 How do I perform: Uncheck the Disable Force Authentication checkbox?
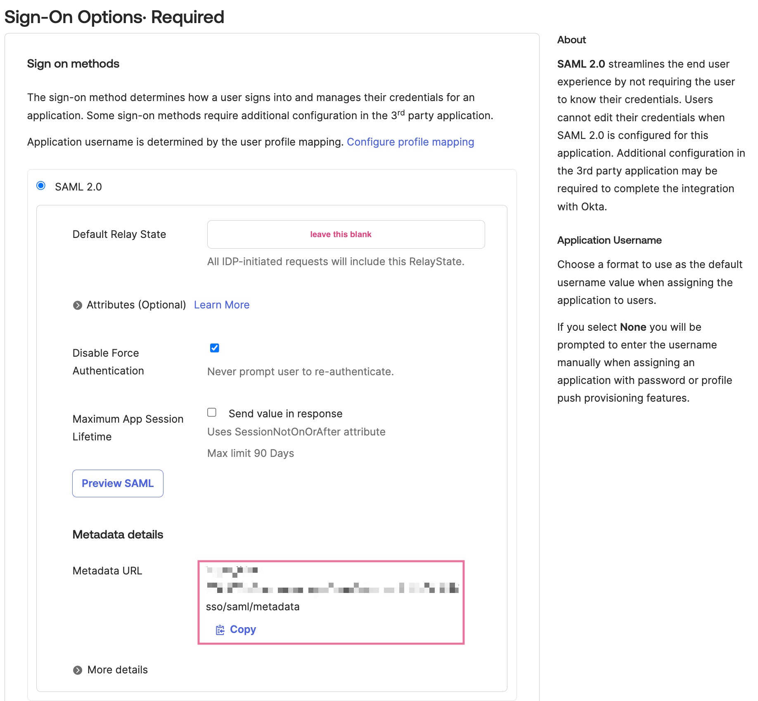(215, 348)
